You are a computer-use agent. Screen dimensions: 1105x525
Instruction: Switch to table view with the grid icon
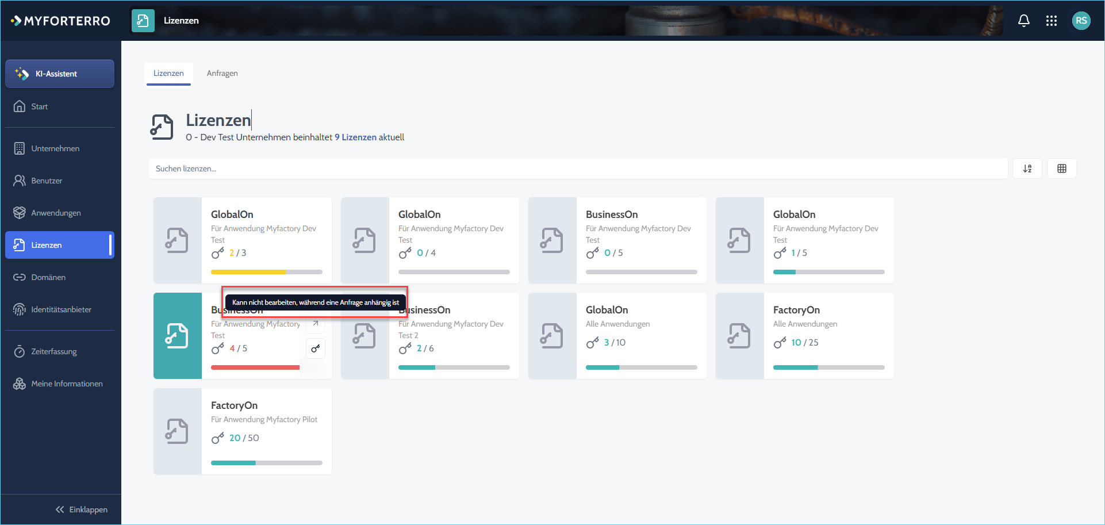coord(1062,168)
